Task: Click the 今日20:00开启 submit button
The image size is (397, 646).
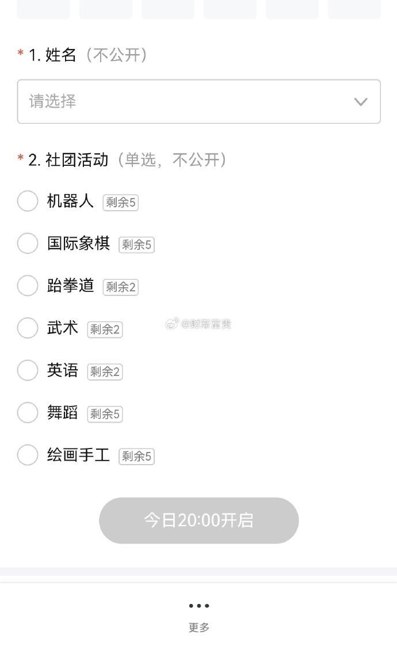Action: click(x=199, y=520)
